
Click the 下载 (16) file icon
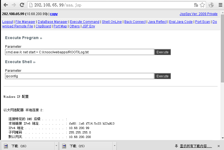point(6,146)
